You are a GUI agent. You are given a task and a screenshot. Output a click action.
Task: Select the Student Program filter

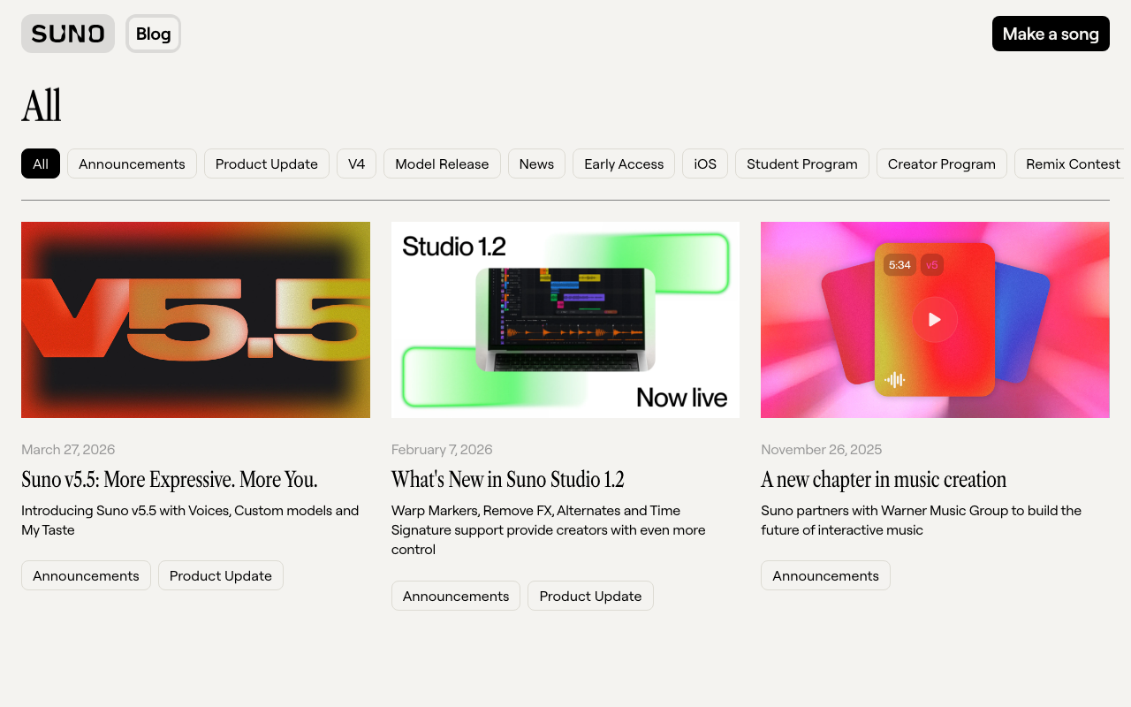coord(801,163)
